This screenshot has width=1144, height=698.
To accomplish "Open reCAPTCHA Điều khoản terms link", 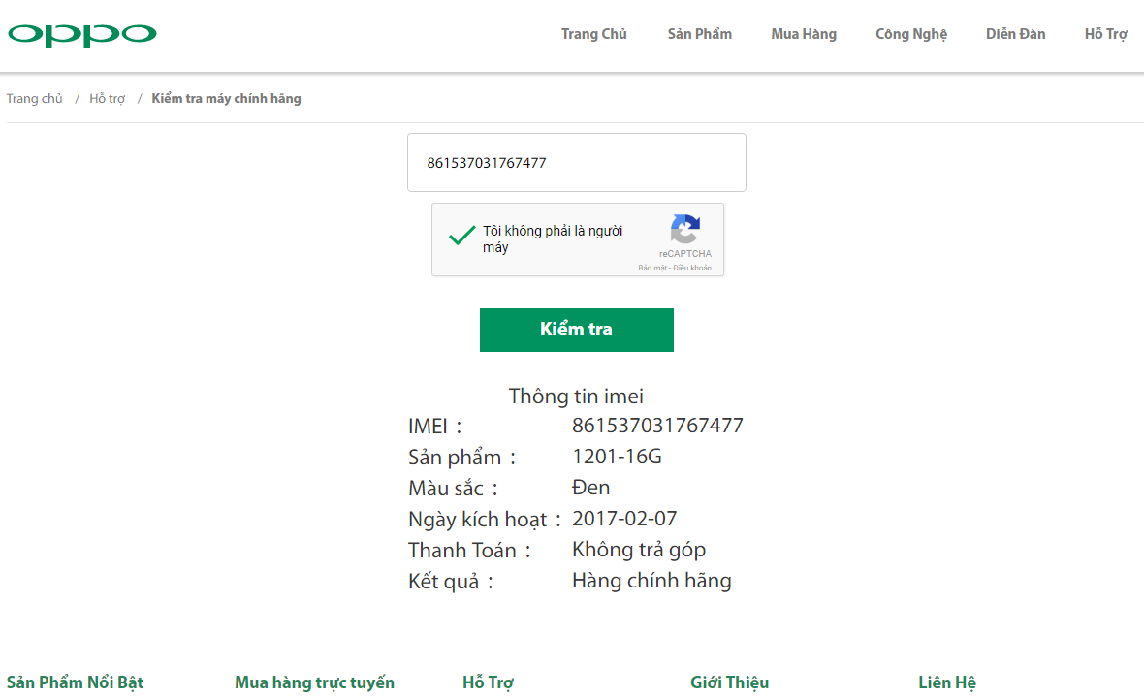I will pos(692,268).
